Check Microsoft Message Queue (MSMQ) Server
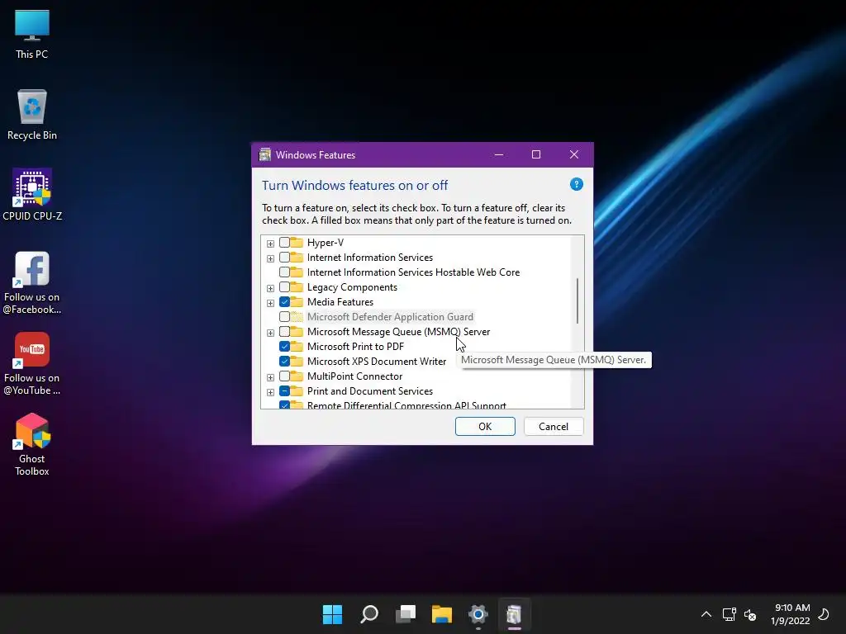Screen dimensions: 846x634 (284, 332)
